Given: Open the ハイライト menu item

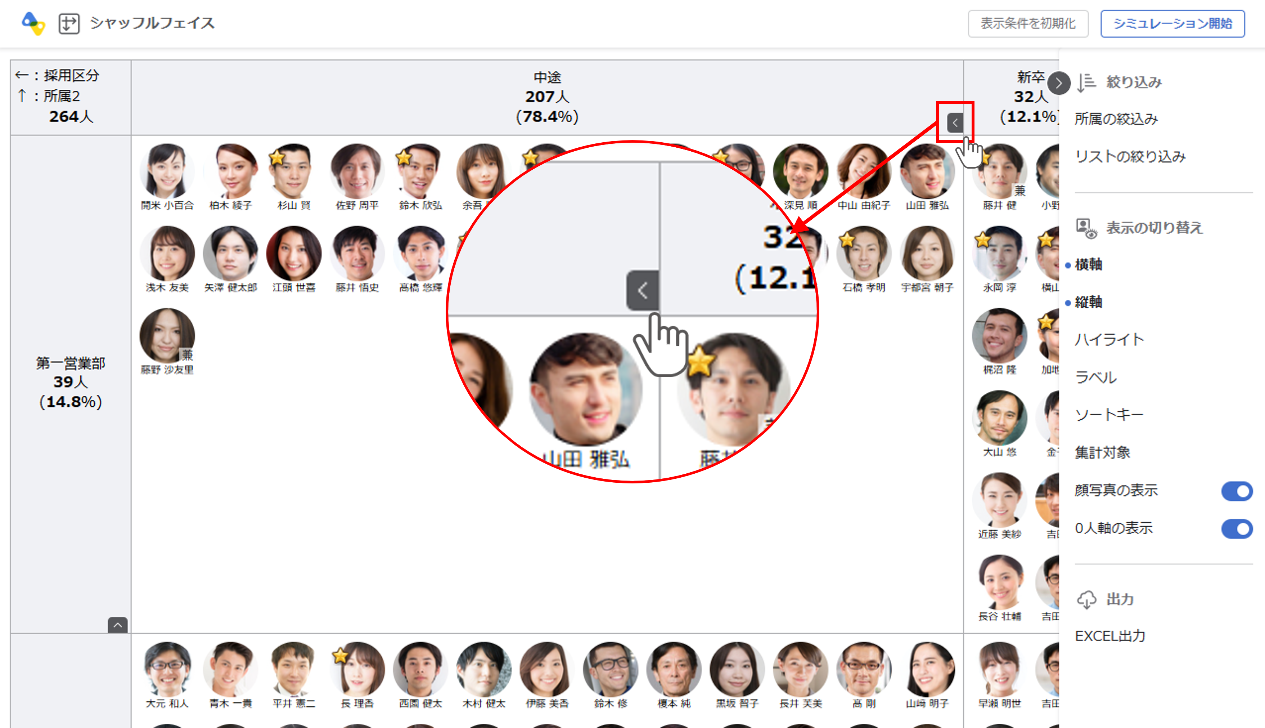Looking at the screenshot, I should 1109,340.
